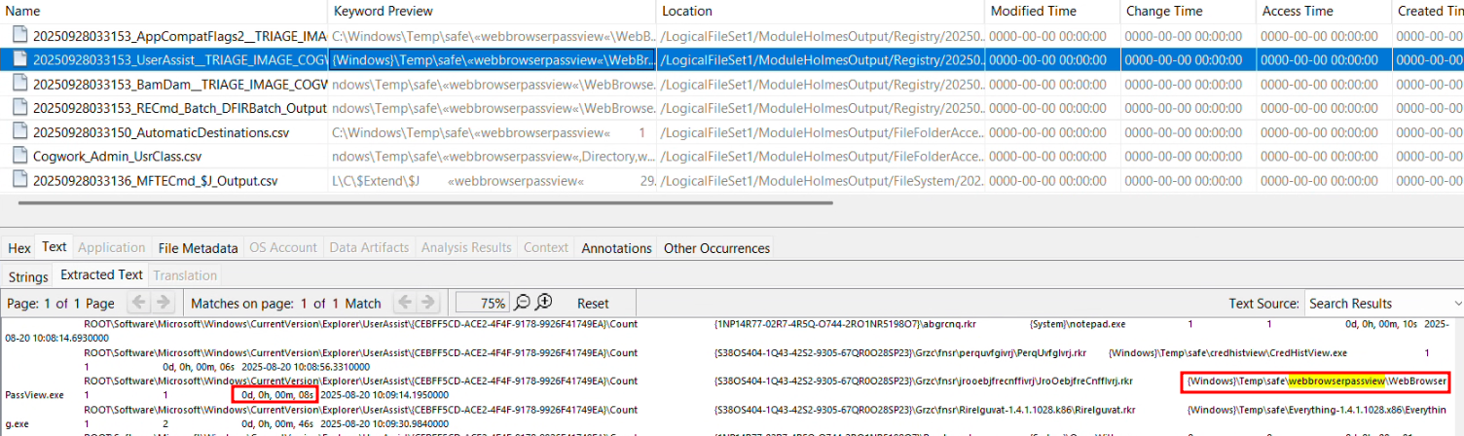The width and height of the screenshot is (1464, 436).
Task: Jump to previous match arrow
Action: coord(403,303)
